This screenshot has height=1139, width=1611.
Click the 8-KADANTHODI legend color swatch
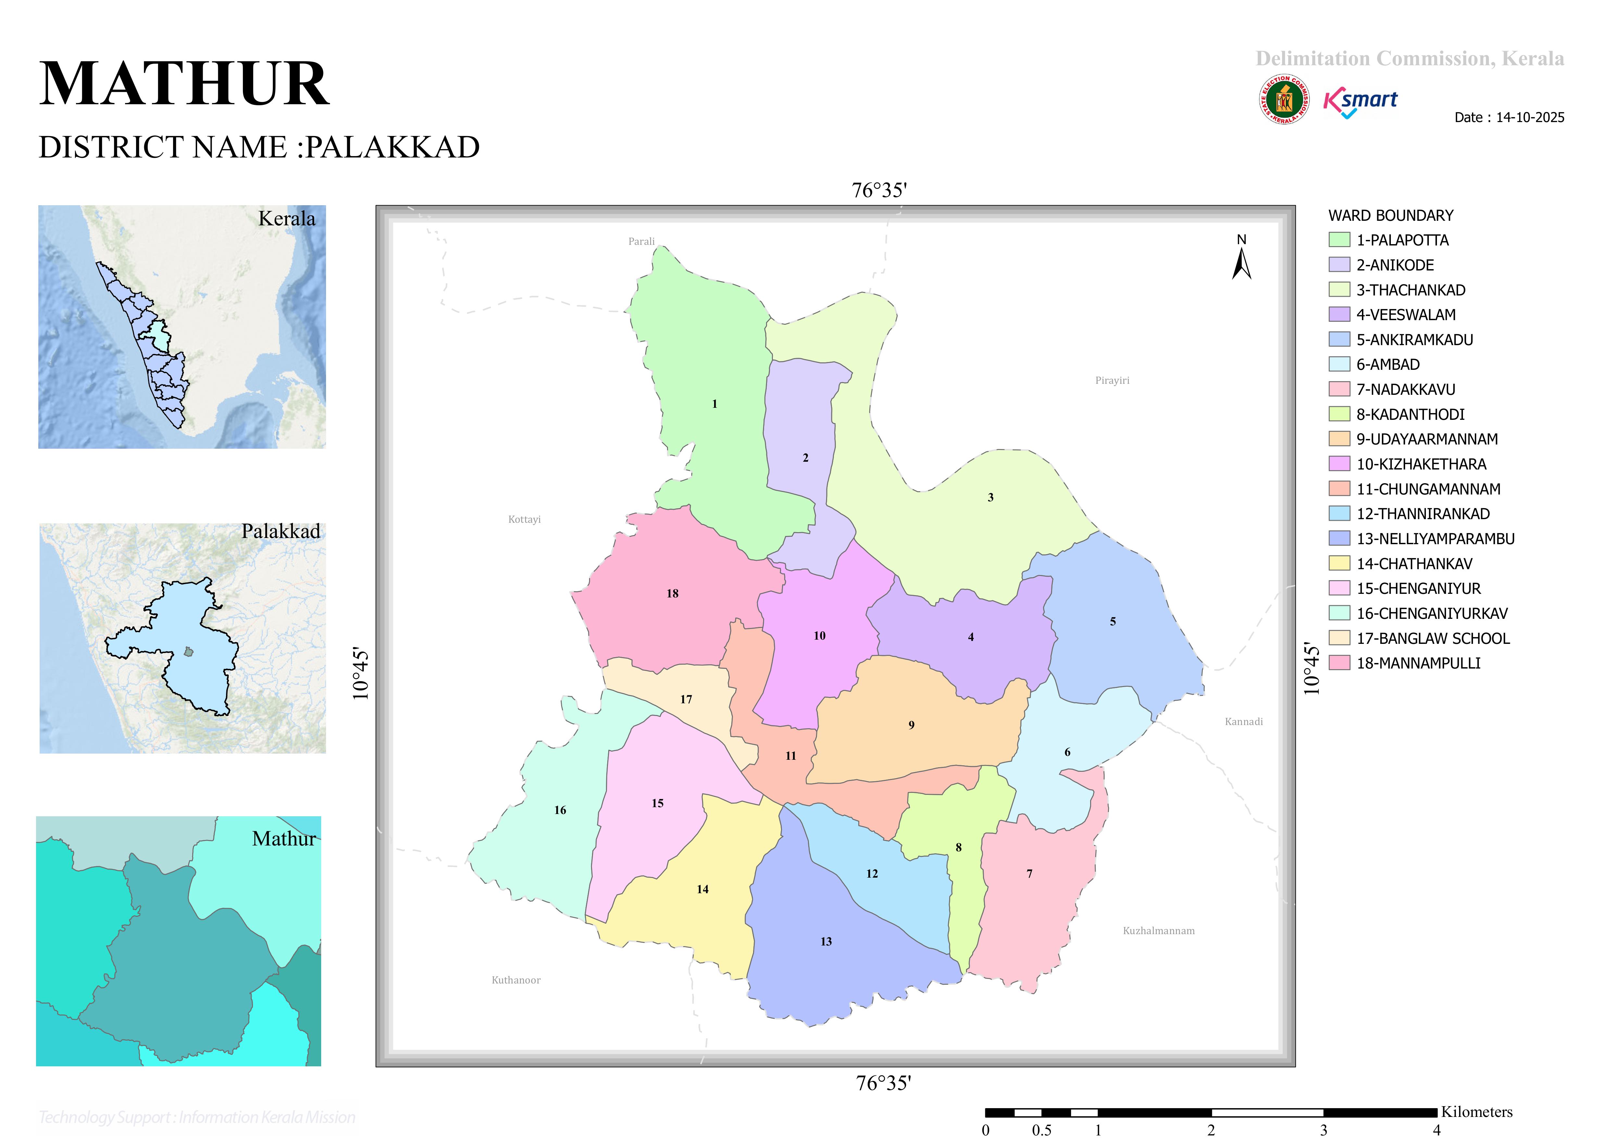pos(1339,414)
